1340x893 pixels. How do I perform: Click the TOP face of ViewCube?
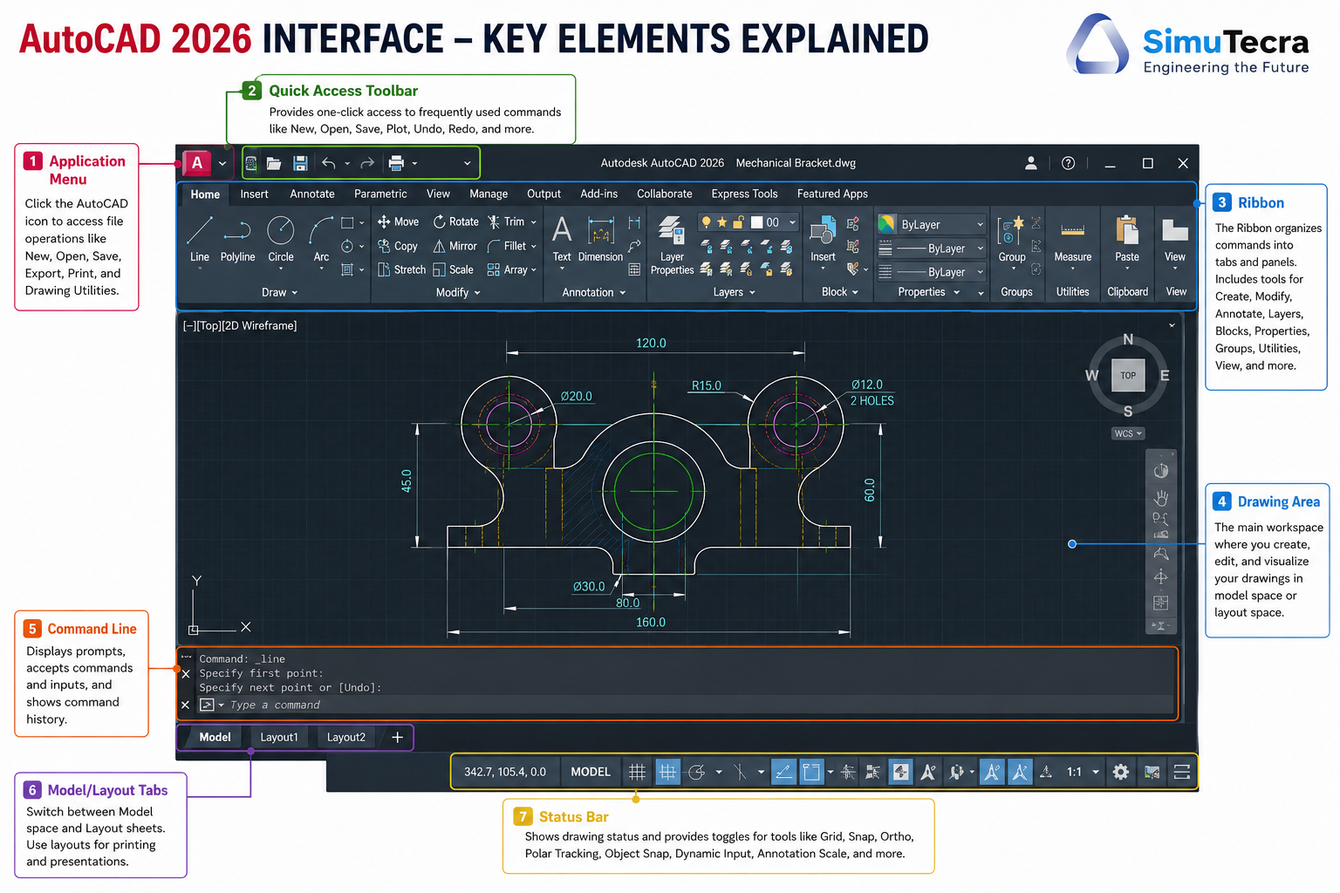(1128, 376)
